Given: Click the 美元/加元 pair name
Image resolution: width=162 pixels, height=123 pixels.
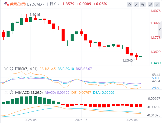Looking at the screenshot, I should 18,4.
